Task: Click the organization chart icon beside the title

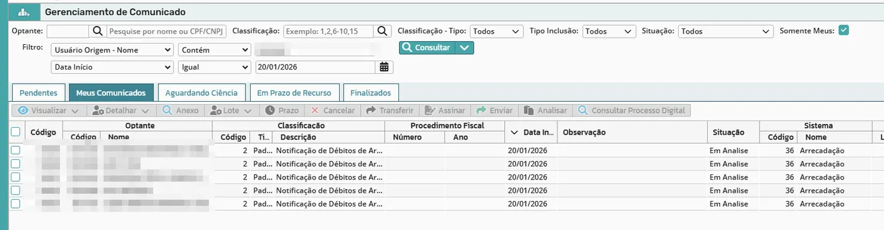Action: [23, 12]
